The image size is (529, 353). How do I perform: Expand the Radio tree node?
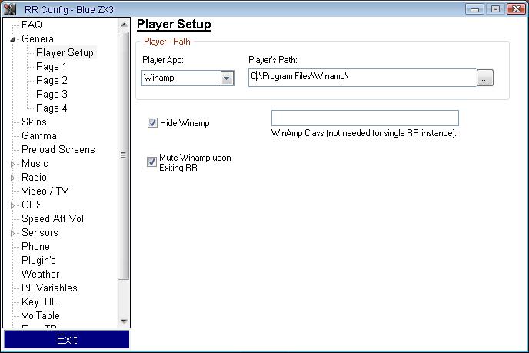coord(12,178)
